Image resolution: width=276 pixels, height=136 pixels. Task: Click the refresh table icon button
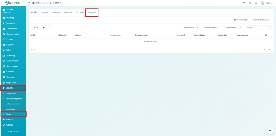point(50,27)
